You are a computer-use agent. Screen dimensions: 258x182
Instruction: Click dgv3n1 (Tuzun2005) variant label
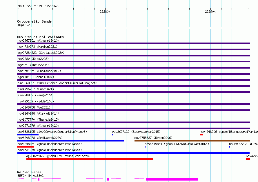click(x=33, y=65)
